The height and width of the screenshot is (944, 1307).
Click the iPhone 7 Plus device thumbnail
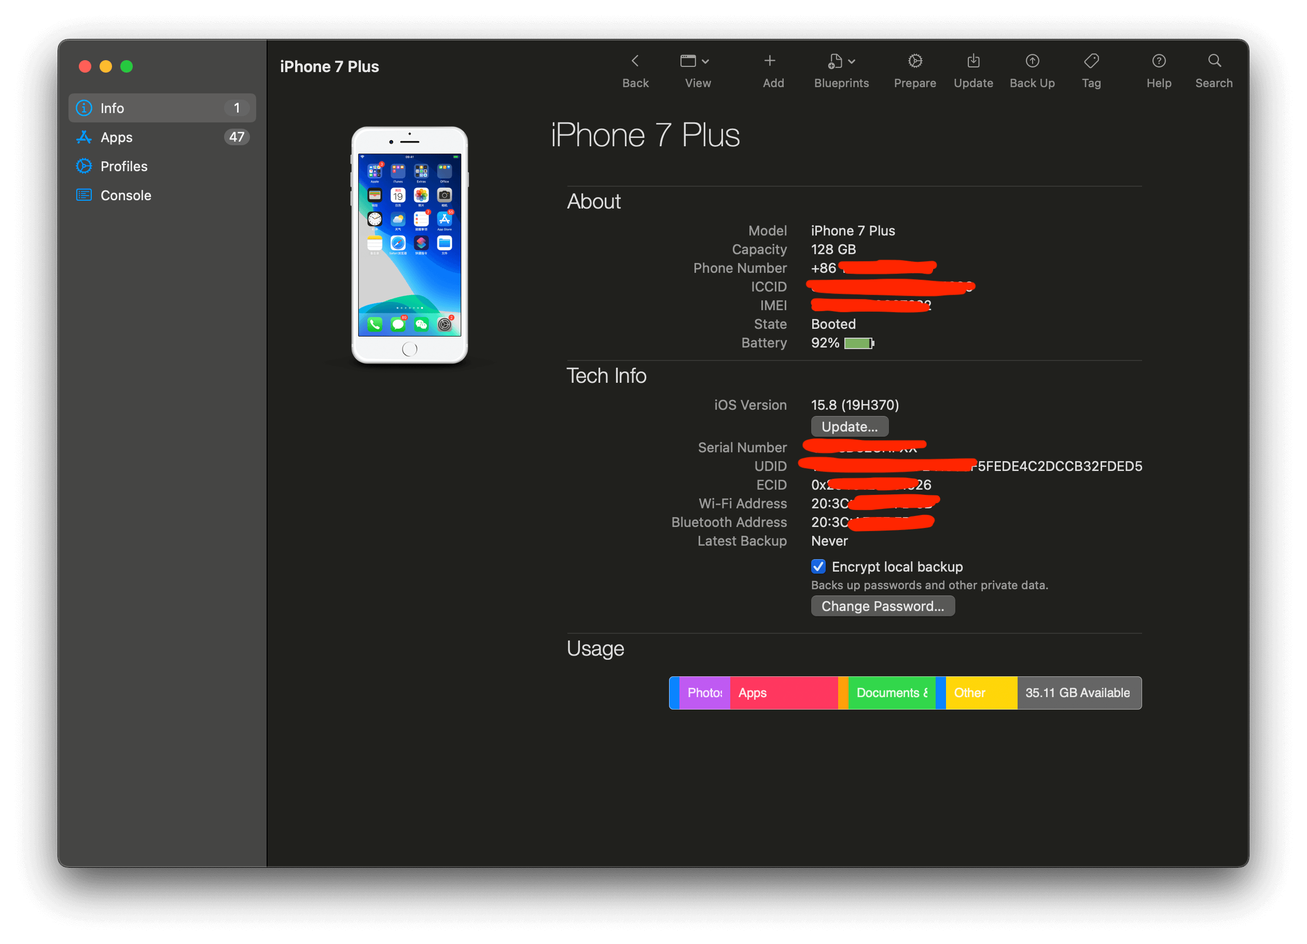tap(409, 245)
